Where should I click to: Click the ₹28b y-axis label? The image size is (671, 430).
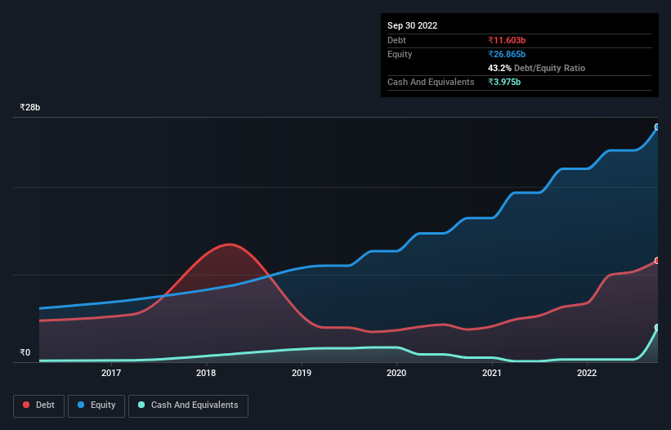coord(30,107)
